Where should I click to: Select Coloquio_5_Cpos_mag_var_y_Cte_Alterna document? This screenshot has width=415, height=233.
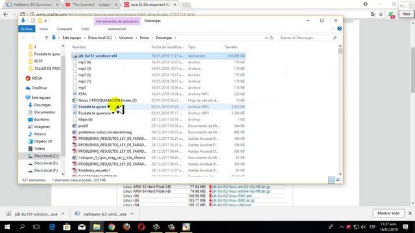(158, 158)
